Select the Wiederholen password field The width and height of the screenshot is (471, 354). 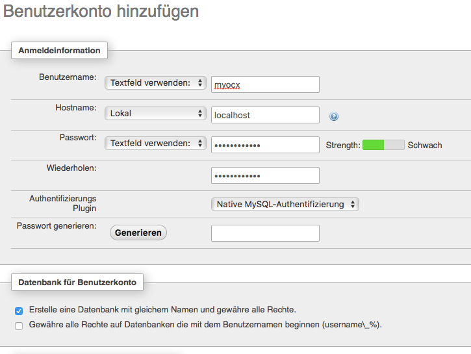click(265, 175)
